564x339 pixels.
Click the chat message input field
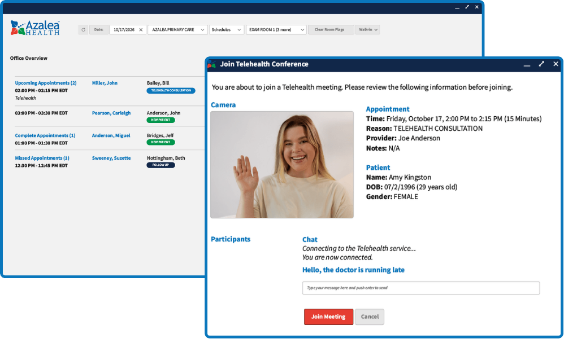click(420, 288)
